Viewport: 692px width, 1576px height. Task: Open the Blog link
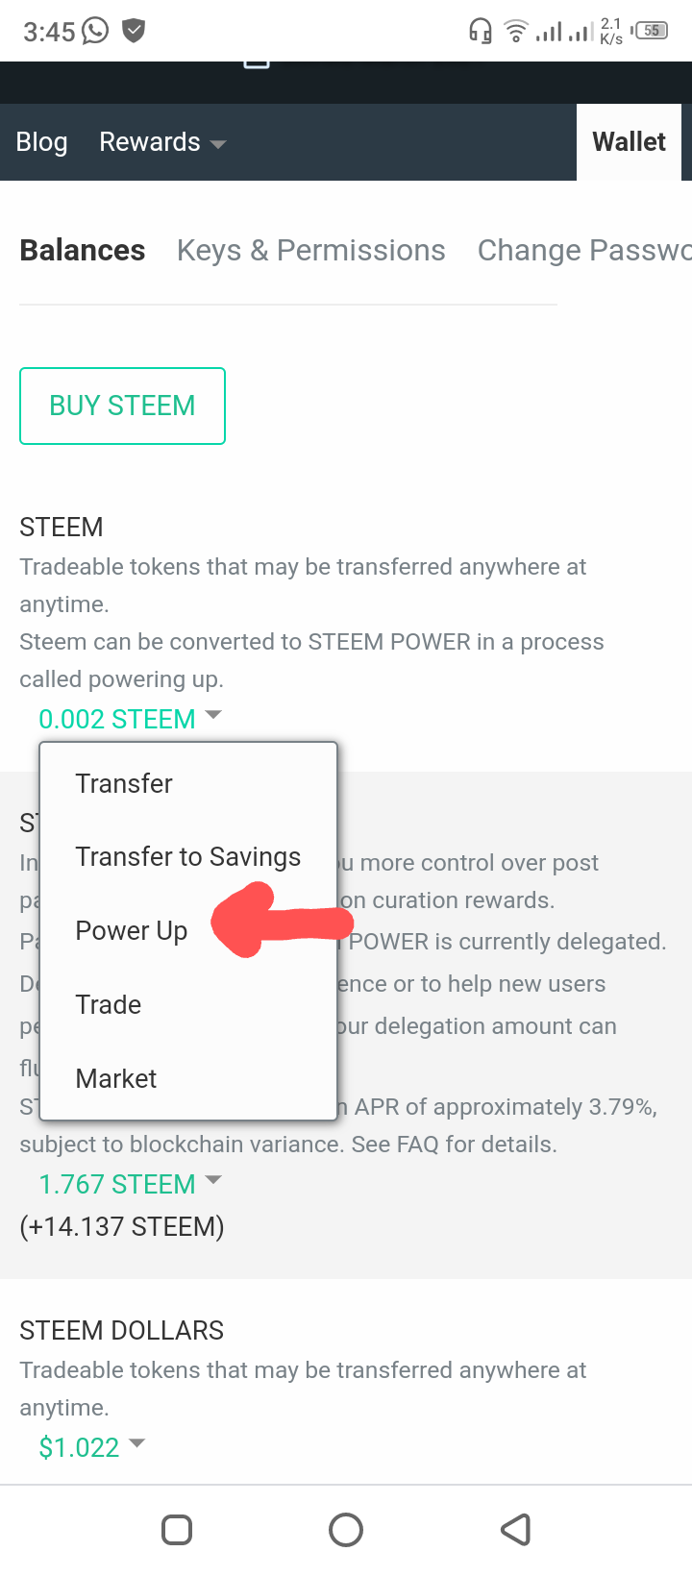click(x=41, y=142)
